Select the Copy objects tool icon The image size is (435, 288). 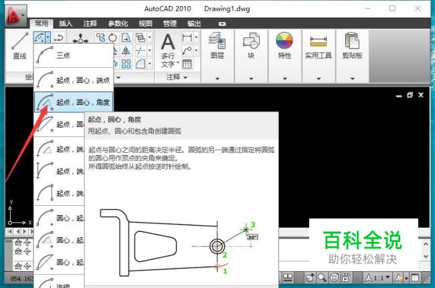tap(100, 37)
